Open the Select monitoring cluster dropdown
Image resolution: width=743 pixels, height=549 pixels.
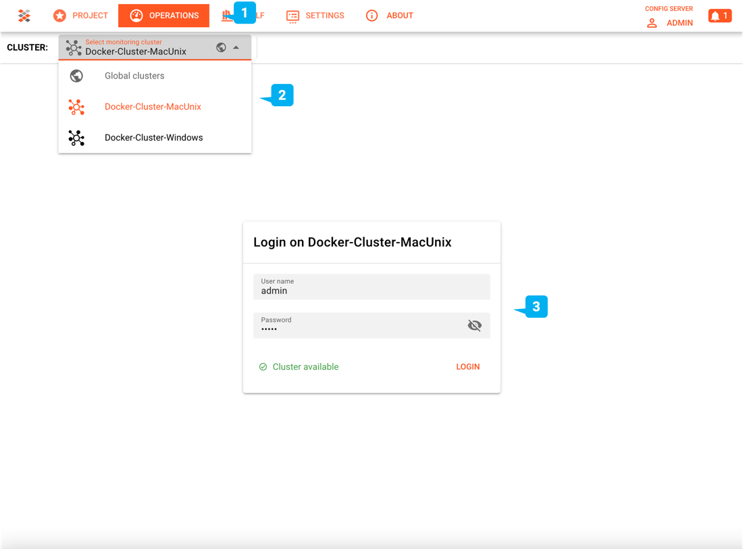[149, 48]
